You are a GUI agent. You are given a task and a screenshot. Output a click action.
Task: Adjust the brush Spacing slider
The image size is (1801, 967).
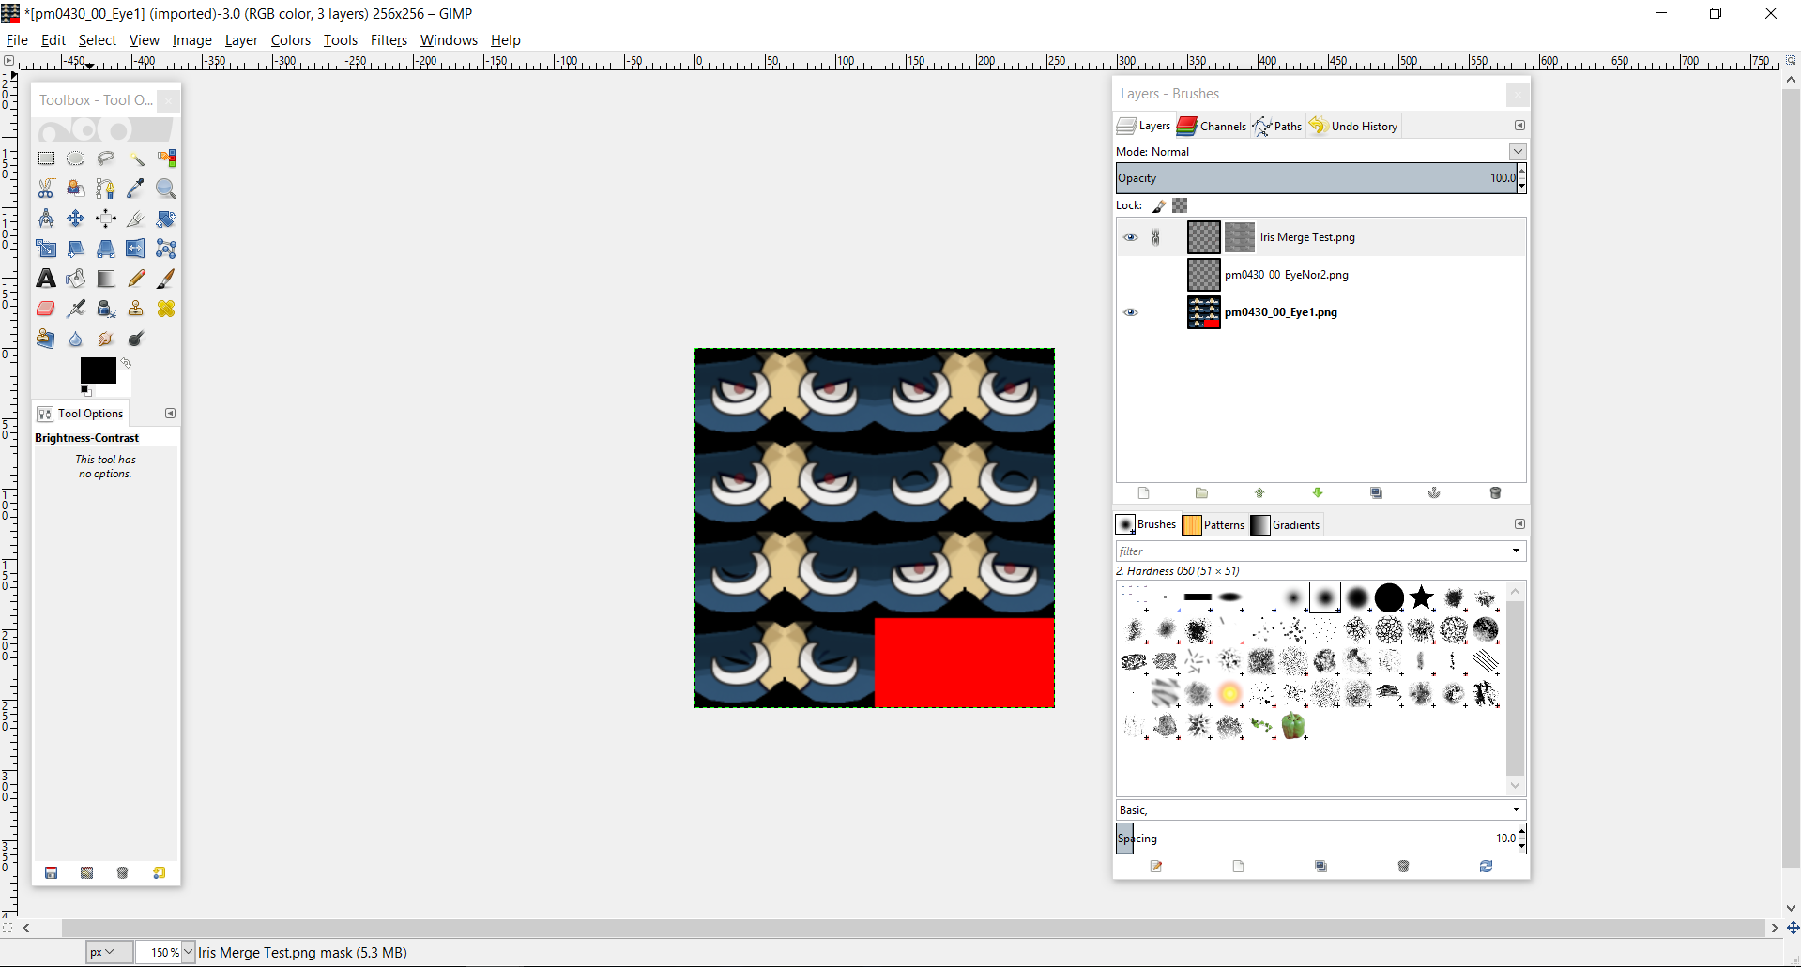click(1316, 839)
